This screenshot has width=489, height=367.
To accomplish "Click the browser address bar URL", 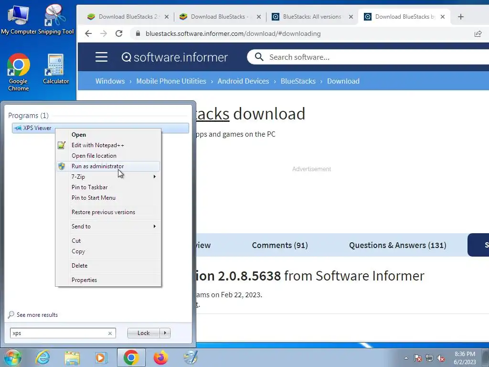I will click(x=233, y=34).
